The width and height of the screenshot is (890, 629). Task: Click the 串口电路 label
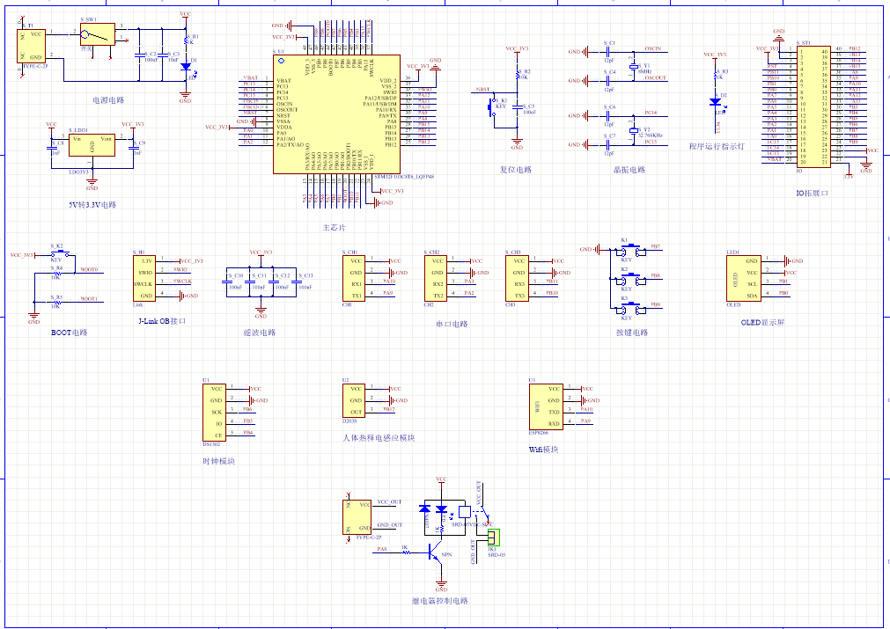tap(452, 325)
